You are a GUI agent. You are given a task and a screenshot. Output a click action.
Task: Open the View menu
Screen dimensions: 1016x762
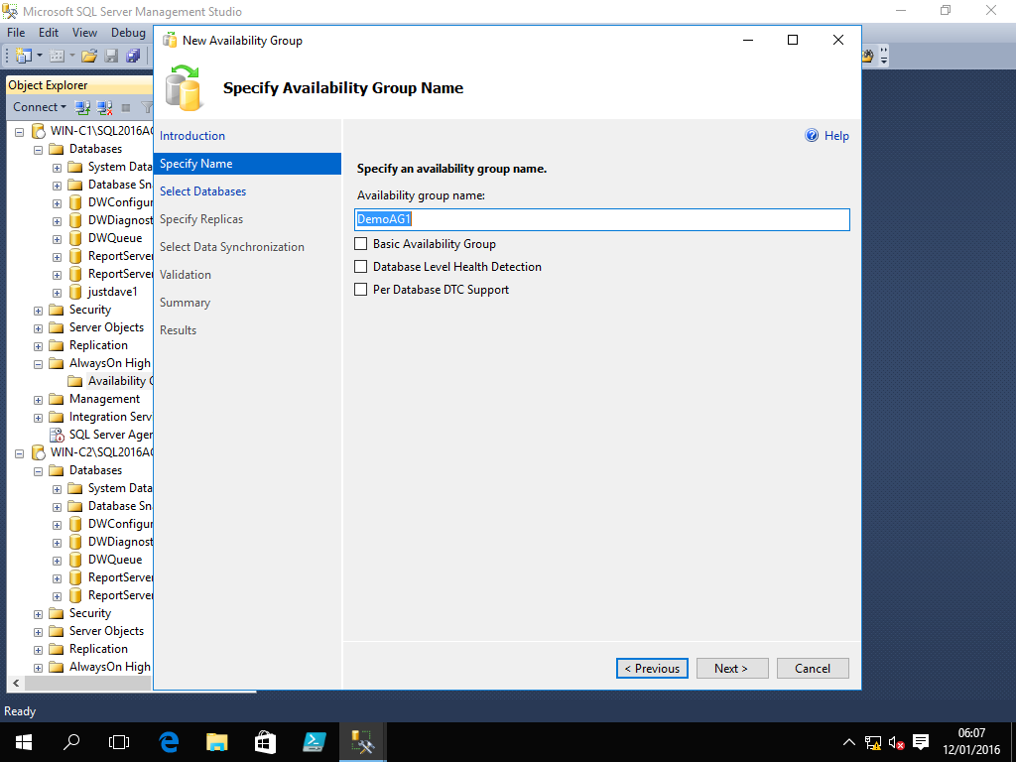click(84, 33)
